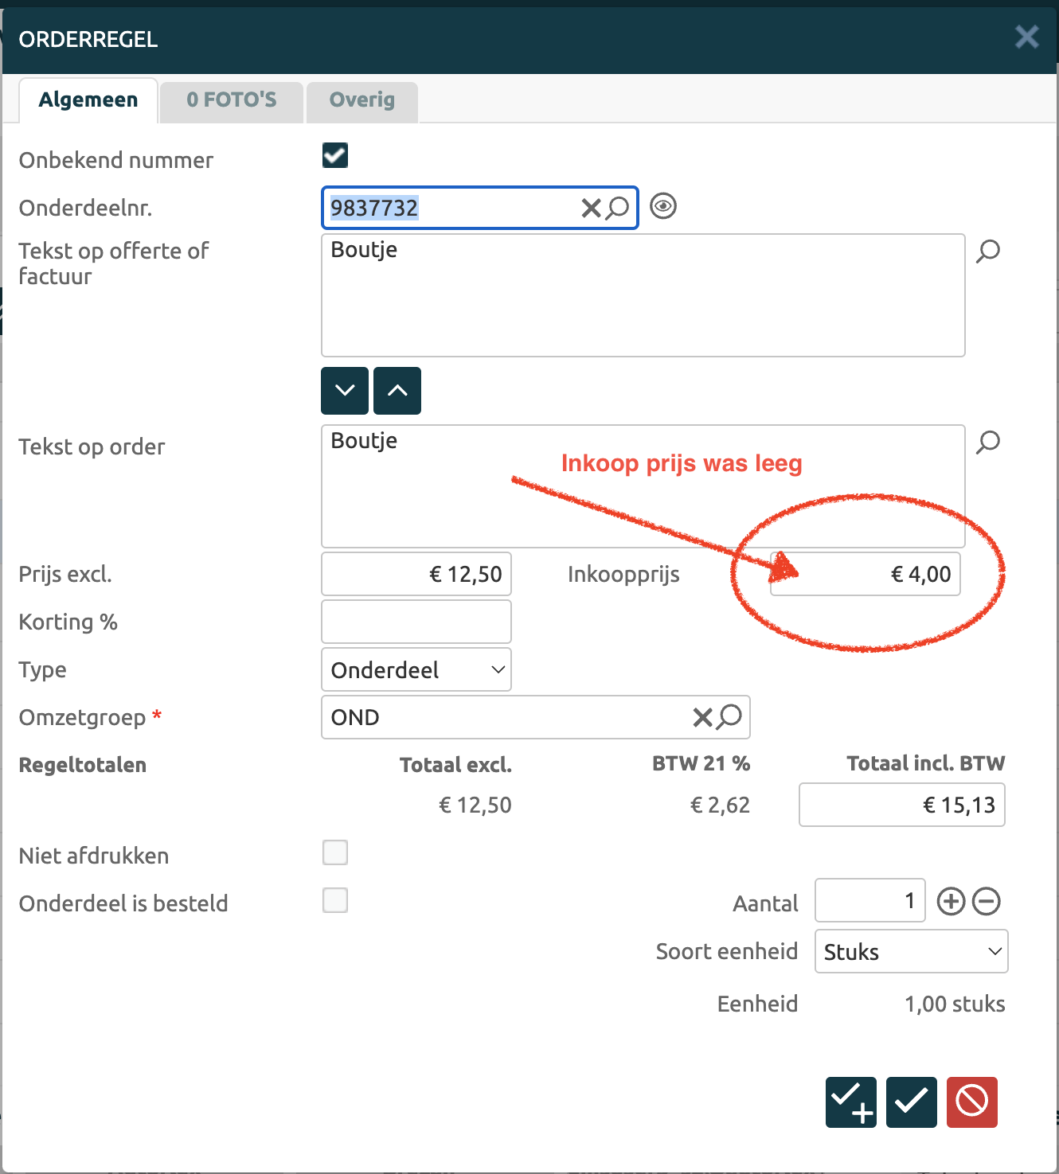Clear the Onderdeelnr. field with X icon
This screenshot has height=1174, width=1059.
[590, 209]
